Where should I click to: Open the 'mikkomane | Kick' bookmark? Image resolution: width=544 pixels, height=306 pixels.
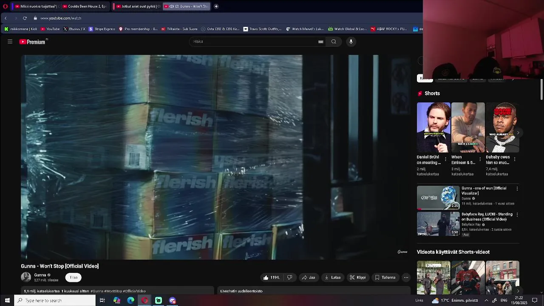pos(20,29)
